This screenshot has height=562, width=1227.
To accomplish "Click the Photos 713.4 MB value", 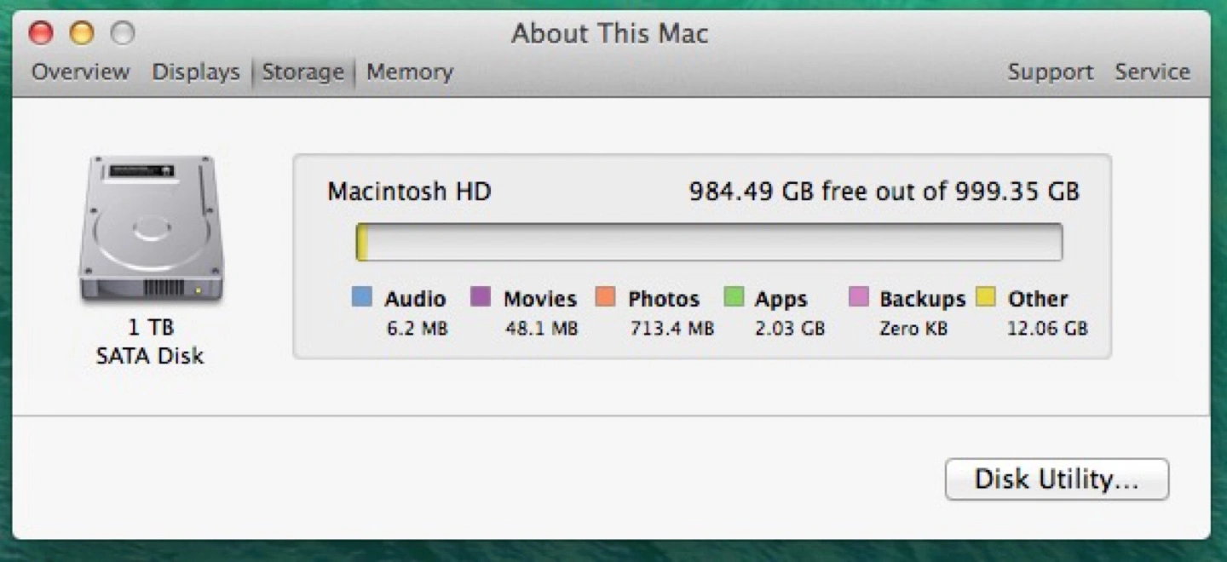I will tap(672, 329).
